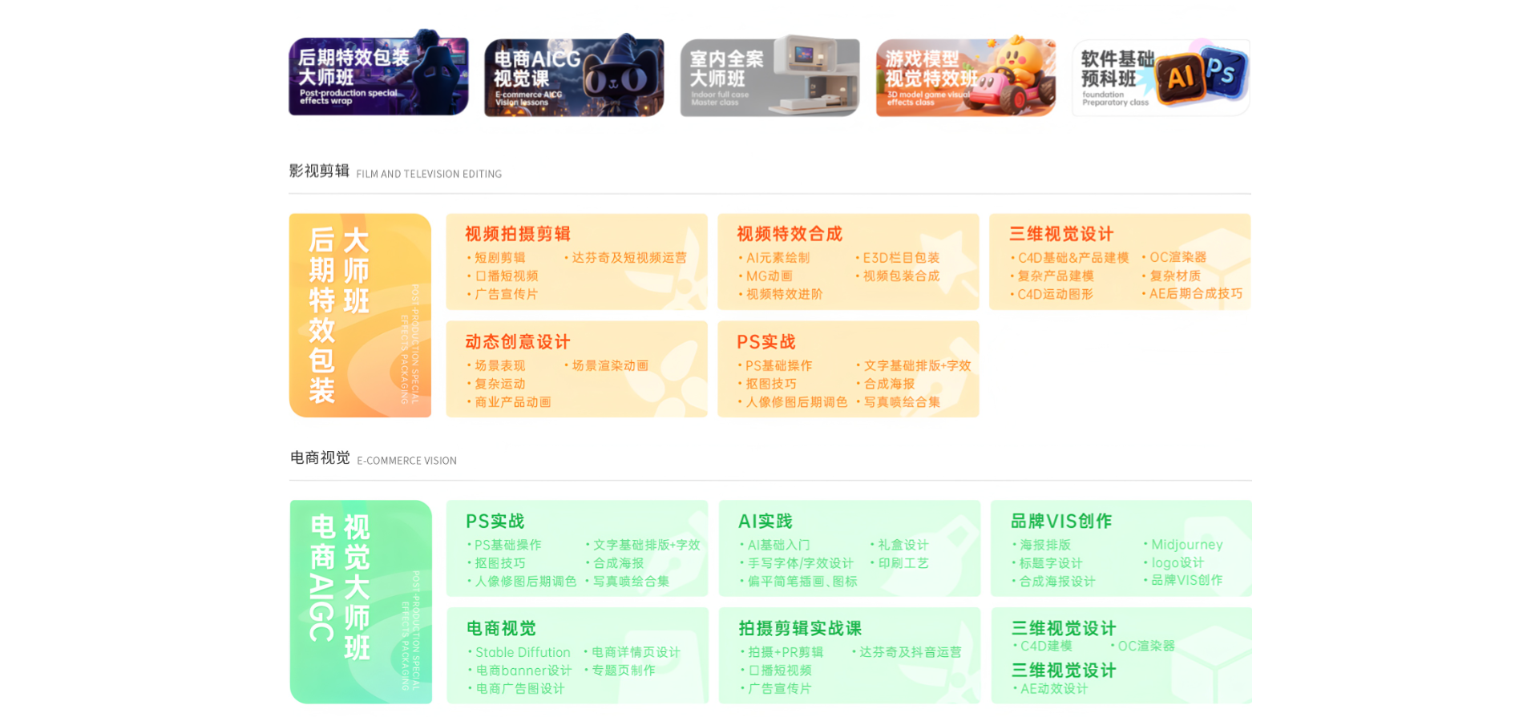Screen dimensions: 1539x717
Task: Select the 影视剪辑 section heading
Action: [319, 171]
